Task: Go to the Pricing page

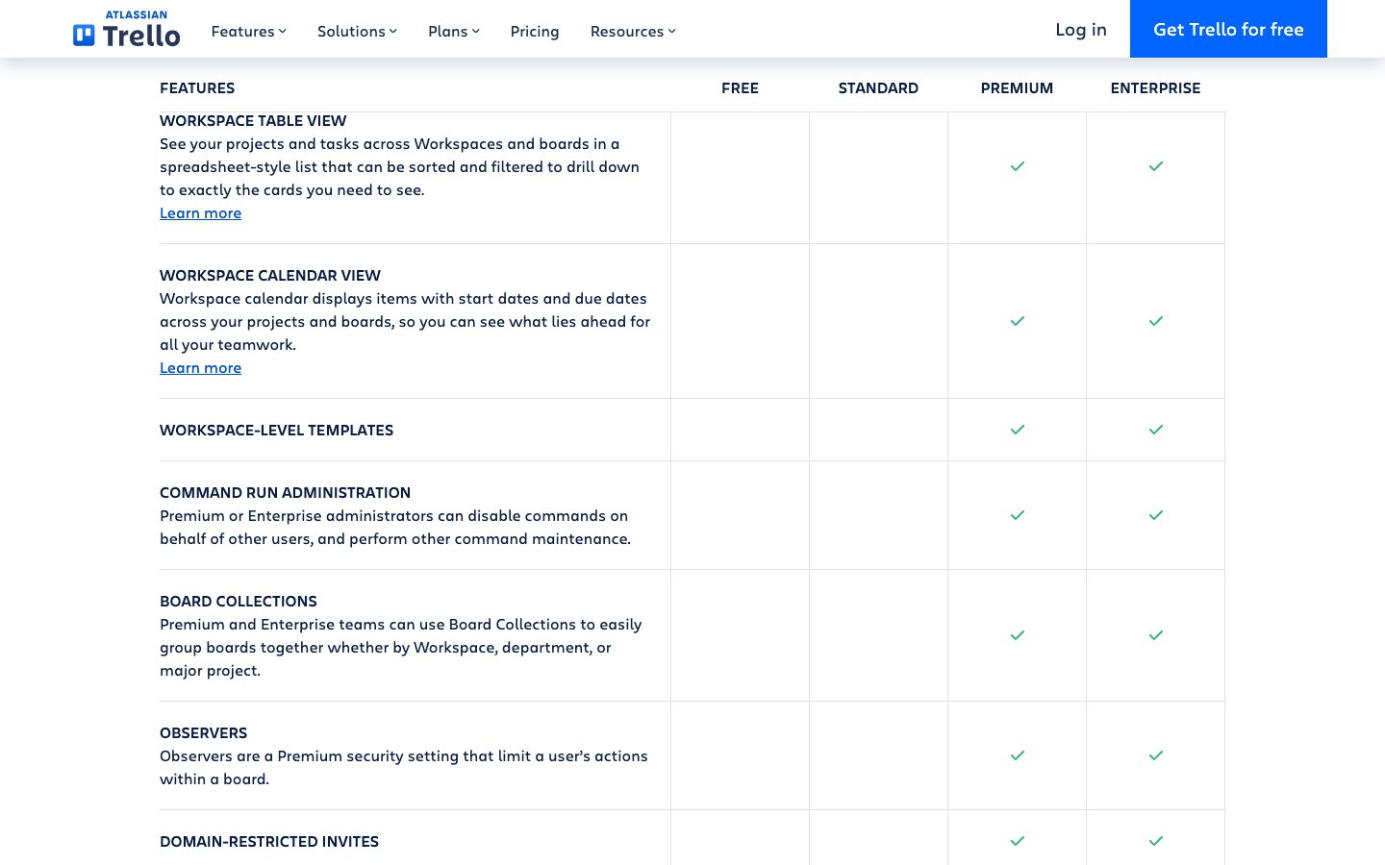Action: click(535, 31)
